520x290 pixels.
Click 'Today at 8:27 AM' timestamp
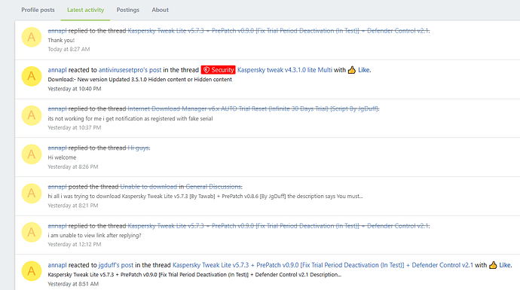point(69,49)
